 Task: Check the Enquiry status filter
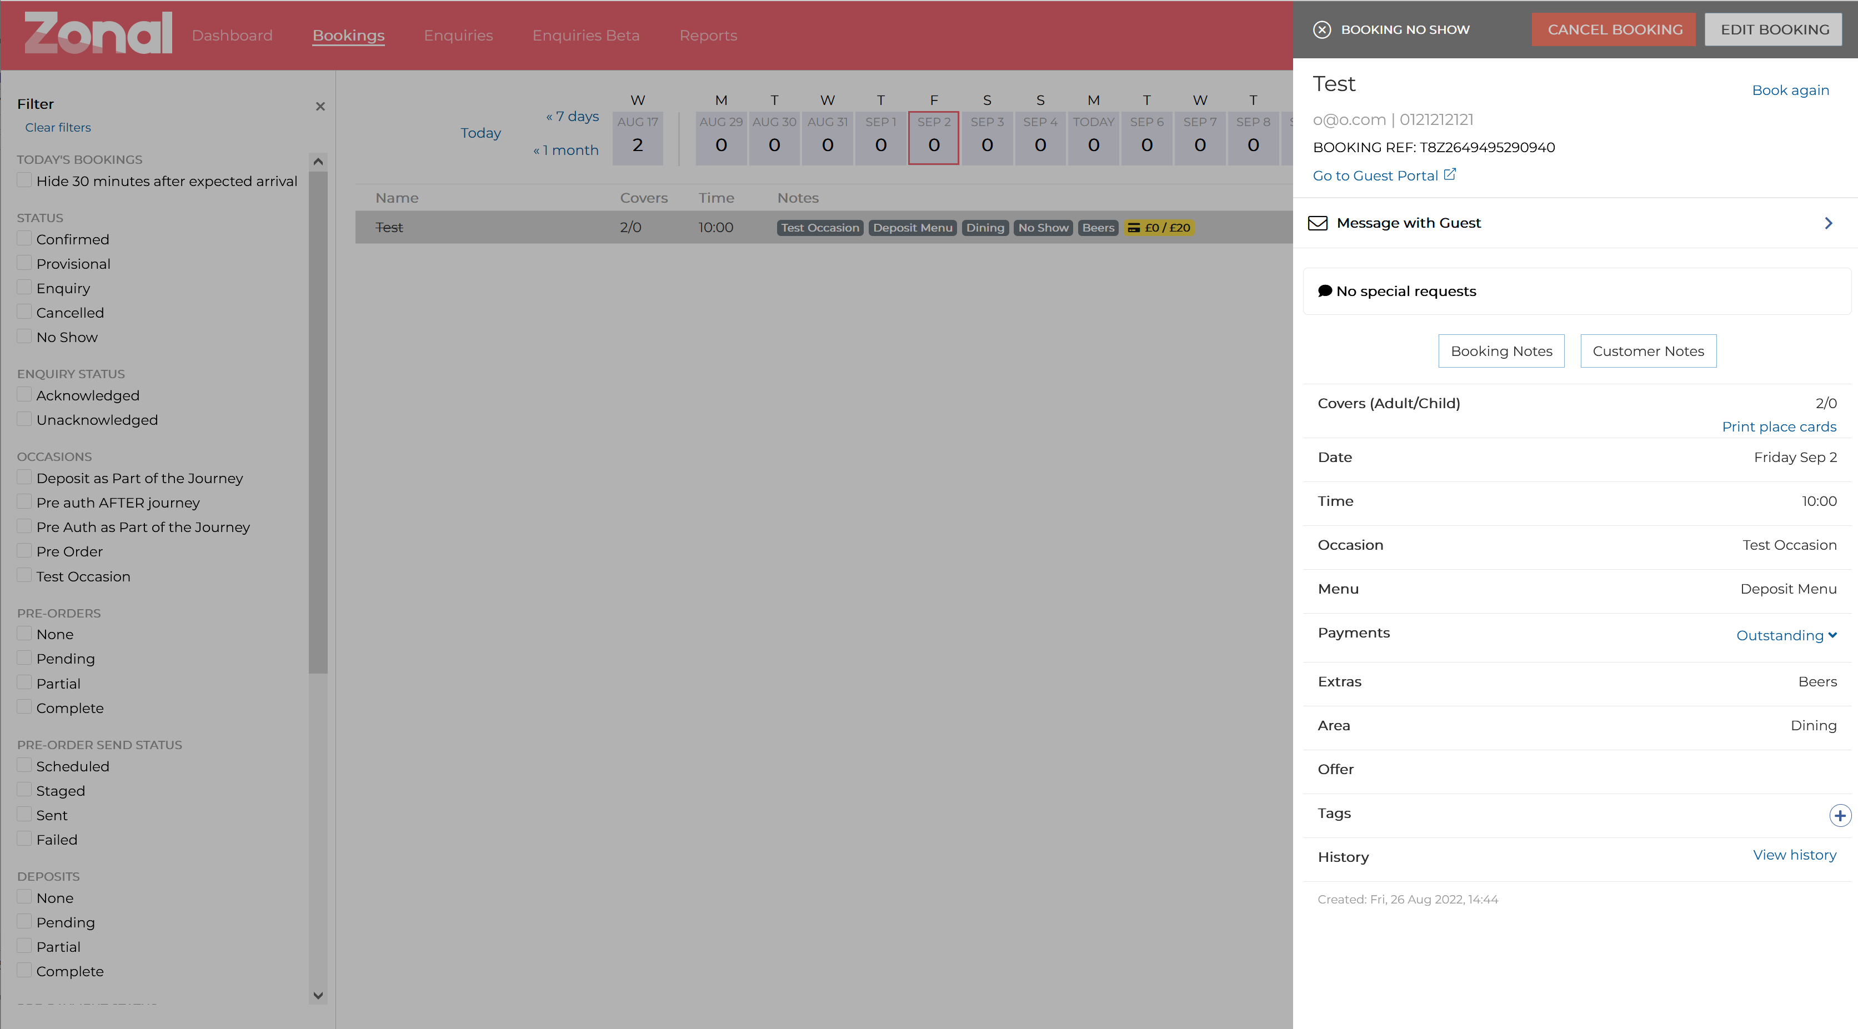(24, 287)
